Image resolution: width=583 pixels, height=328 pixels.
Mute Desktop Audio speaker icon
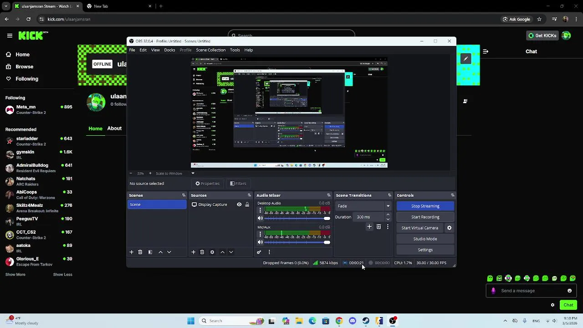(x=261, y=219)
